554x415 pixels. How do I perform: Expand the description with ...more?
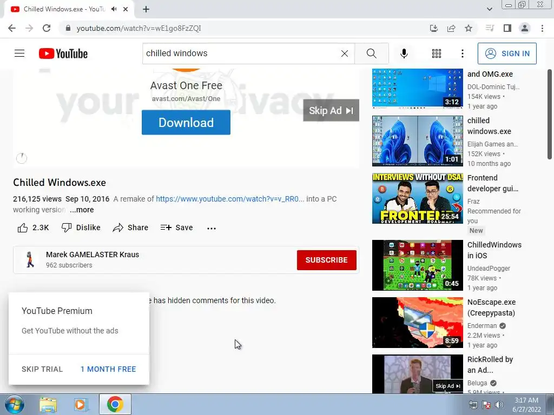point(82,210)
